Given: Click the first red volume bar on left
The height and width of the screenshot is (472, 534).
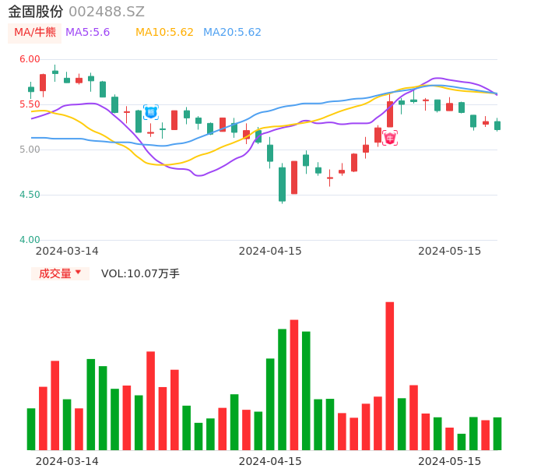Looking at the screenshot, I should (x=43, y=417).
